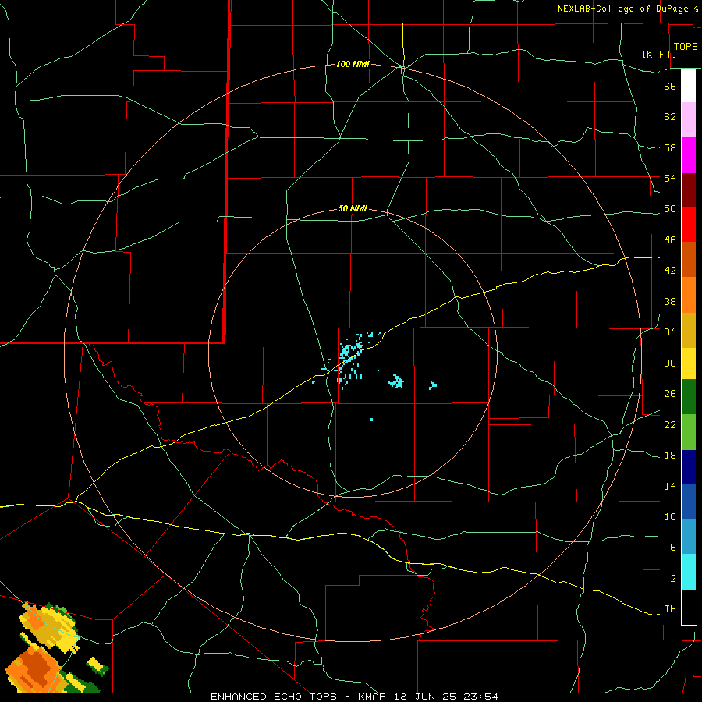The height and width of the screenshot is (702, 702).
Task: Click the 'NEXLAB-College of DuPage' credit text
Action: point(622,9)
